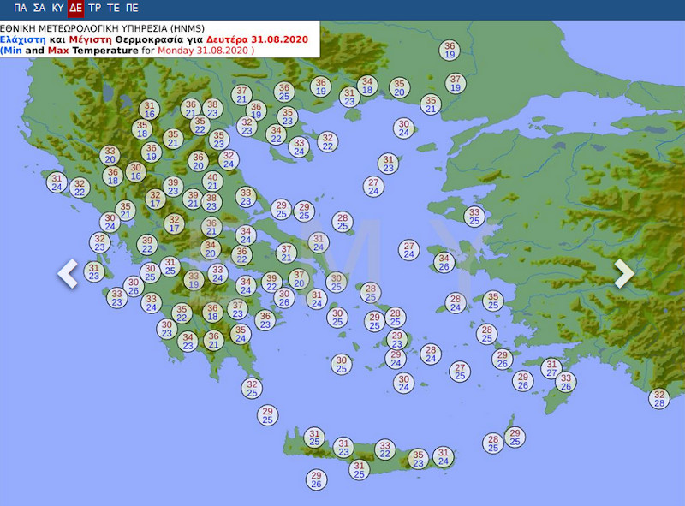685x506 pixels.
Task: Click the 40/21 temperature marker
Action: pyautogui.click(x=212, y=182)
